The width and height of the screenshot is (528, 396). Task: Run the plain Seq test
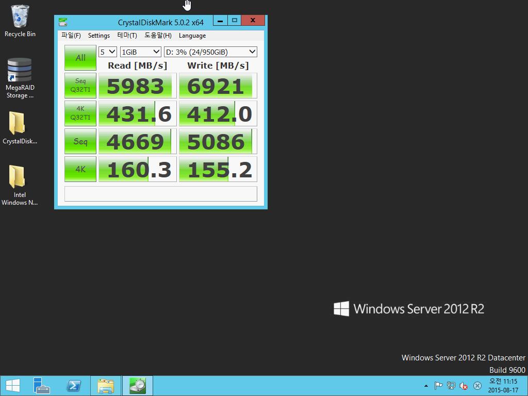80,141
